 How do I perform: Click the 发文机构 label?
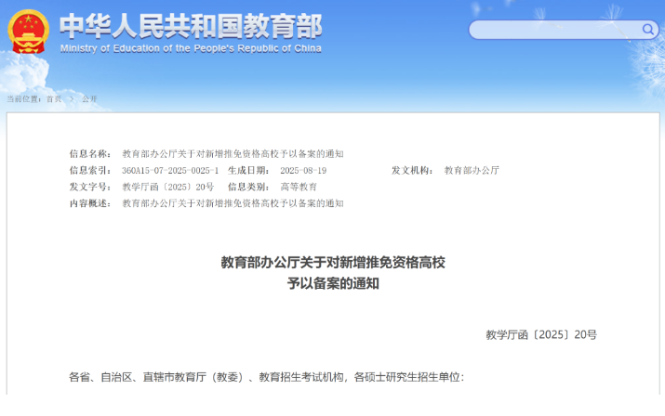tap(412, 170)
